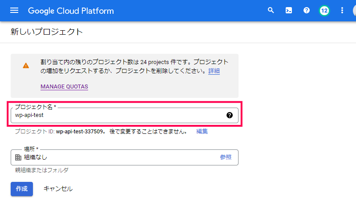The height and width of the screenshot is (205, 356).
Task: Open the search magnifier icon
Action: [x=271, y=10]
